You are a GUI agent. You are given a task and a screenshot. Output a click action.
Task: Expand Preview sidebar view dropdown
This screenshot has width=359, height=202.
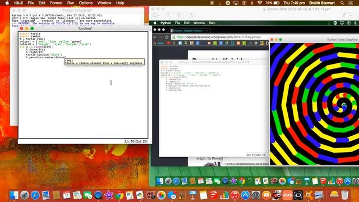tap(157, 15)
